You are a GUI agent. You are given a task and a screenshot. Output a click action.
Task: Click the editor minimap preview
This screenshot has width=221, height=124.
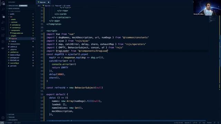(212, 19)
